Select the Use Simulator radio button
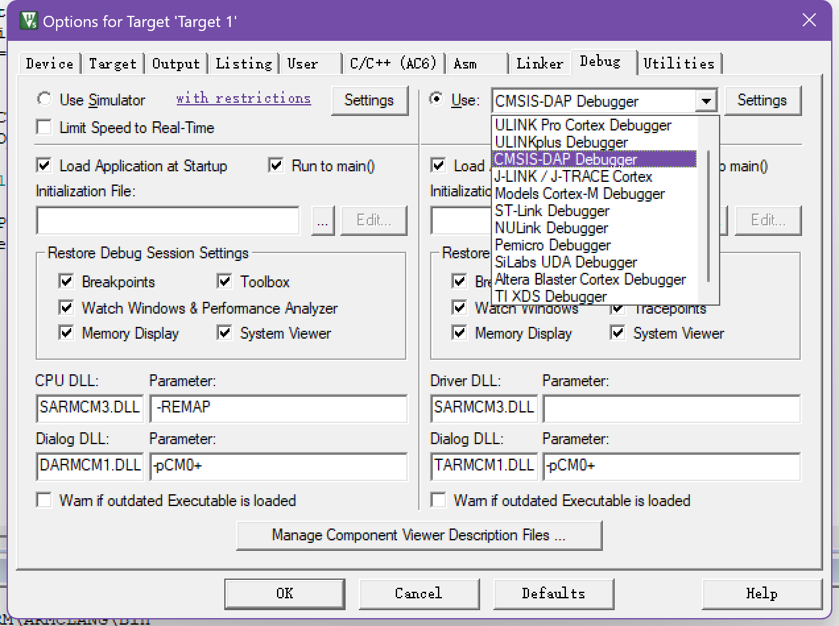The image size is (839, 626). pos(44,100)
